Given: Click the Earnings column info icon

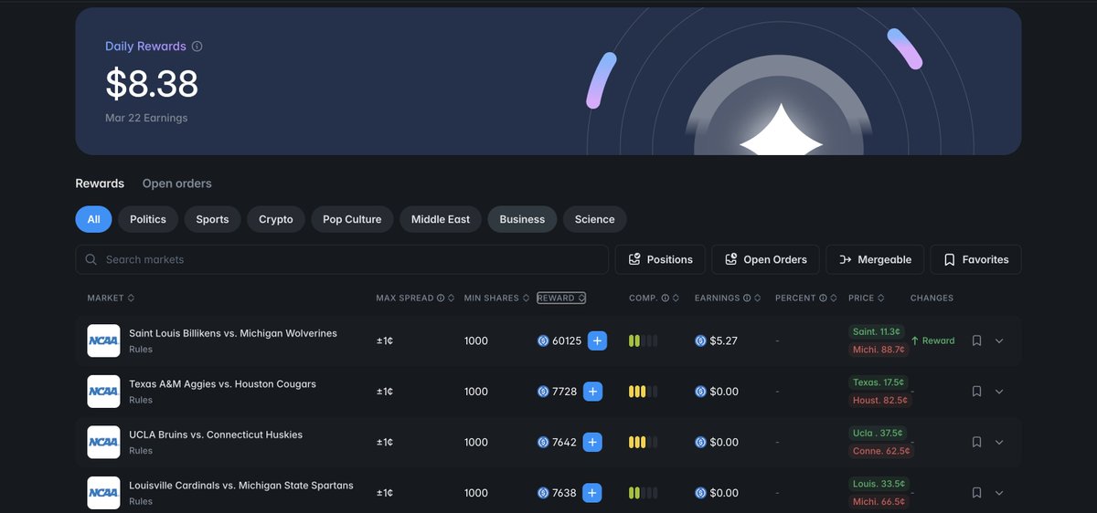Looking at the screenshot, I should click(747, 298).
